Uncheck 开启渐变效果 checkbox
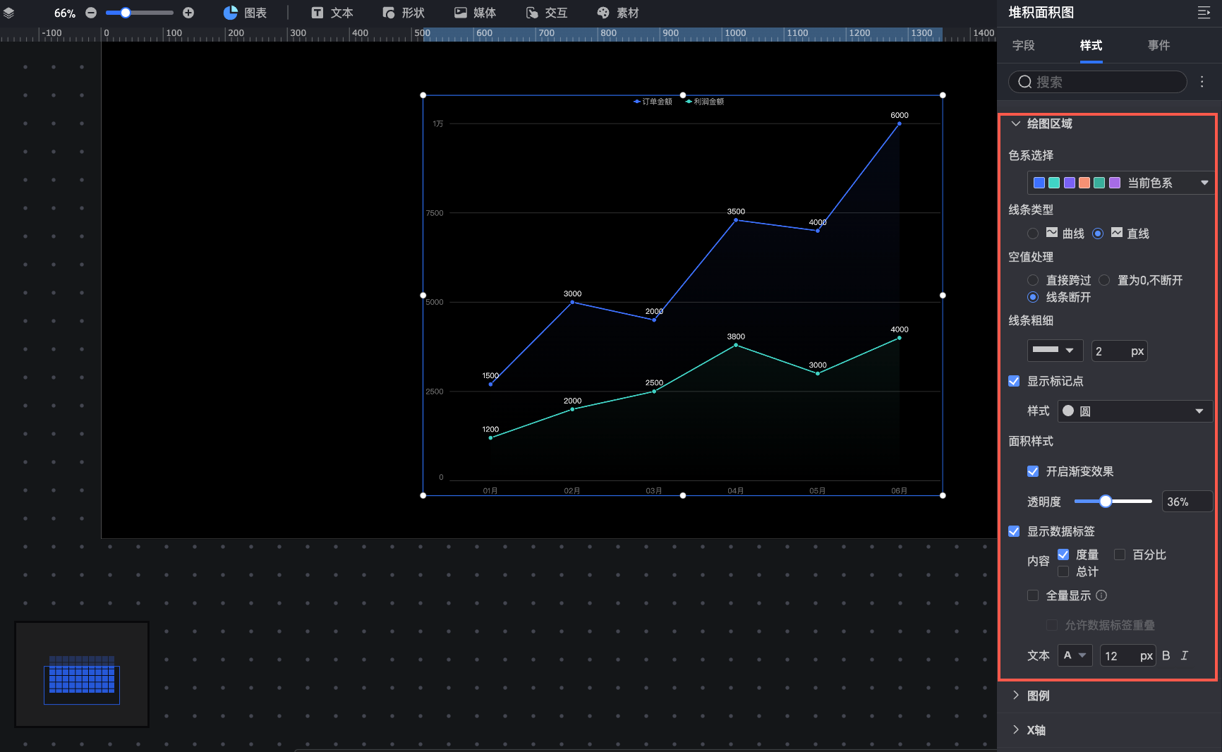Screen dimensions: 1222x752 1033,471
